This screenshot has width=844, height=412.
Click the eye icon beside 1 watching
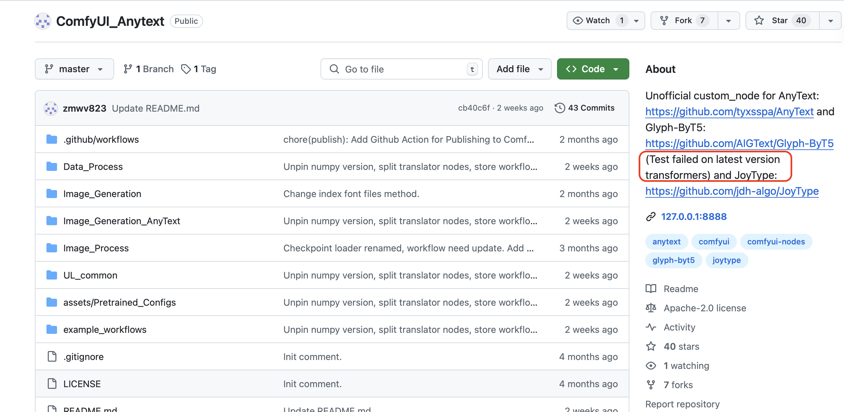coord(651,366)
